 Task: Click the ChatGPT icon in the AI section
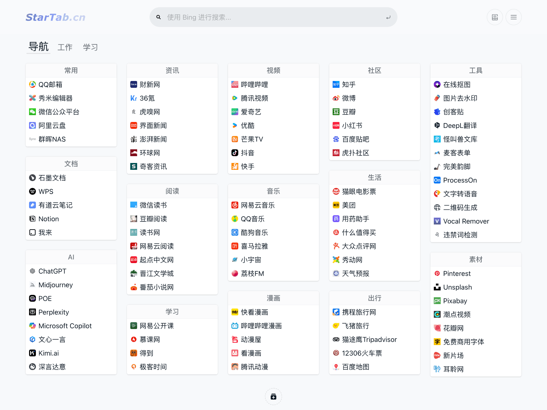32,271
